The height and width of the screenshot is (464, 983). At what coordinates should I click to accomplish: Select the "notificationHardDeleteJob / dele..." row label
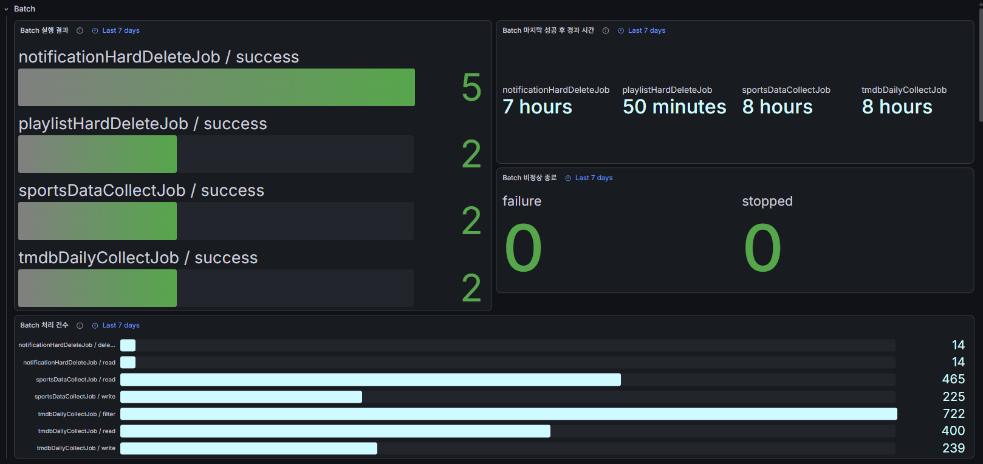click(x=67, y=345)
